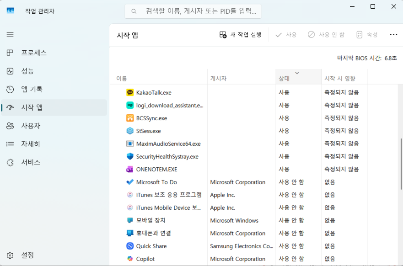
Task: Click the 휴대폰과 연결 icon
Action: point(130,233)
